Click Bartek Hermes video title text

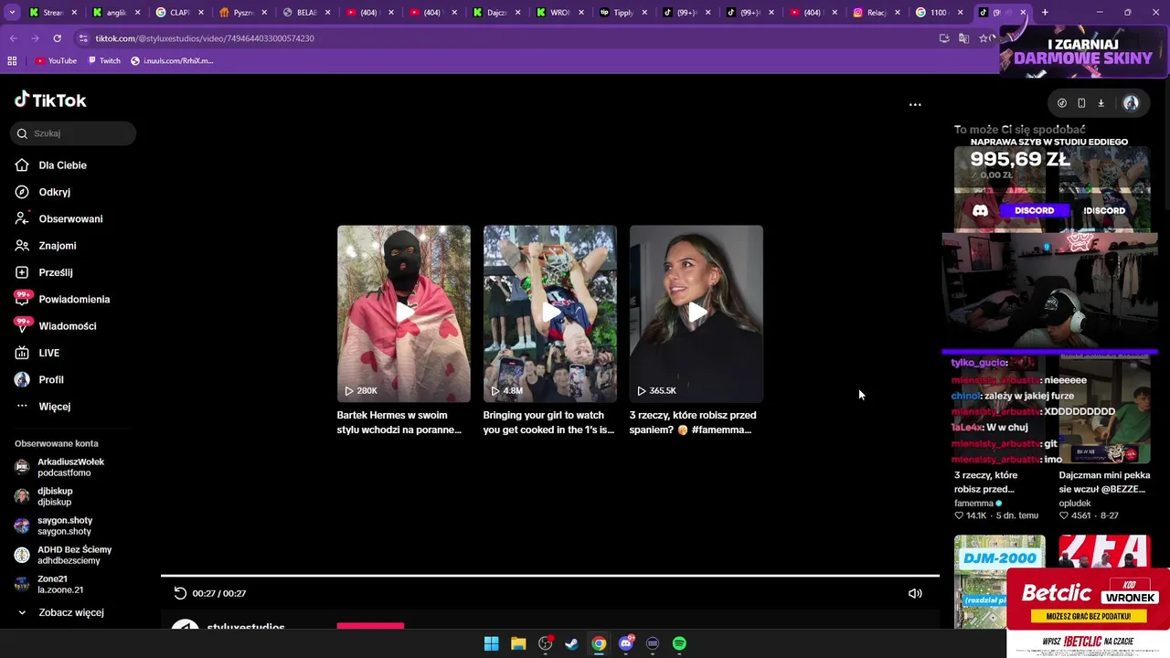[x=399, y=422]
